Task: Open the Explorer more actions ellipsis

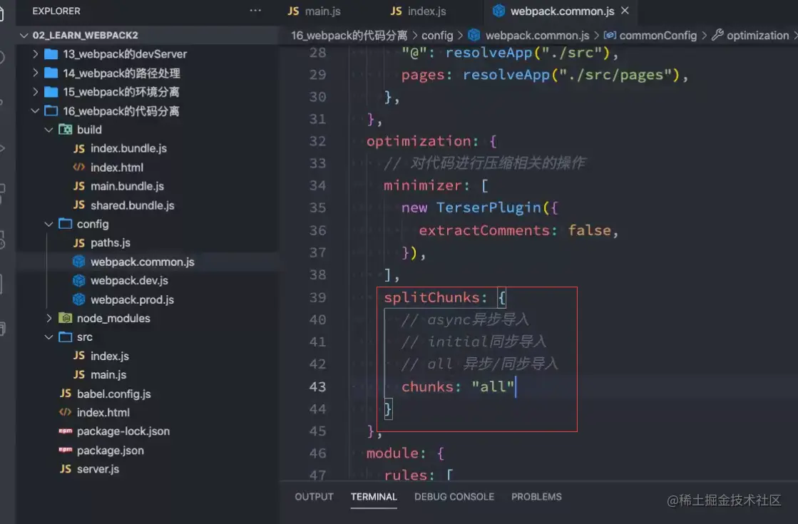Action: (255, 11)
